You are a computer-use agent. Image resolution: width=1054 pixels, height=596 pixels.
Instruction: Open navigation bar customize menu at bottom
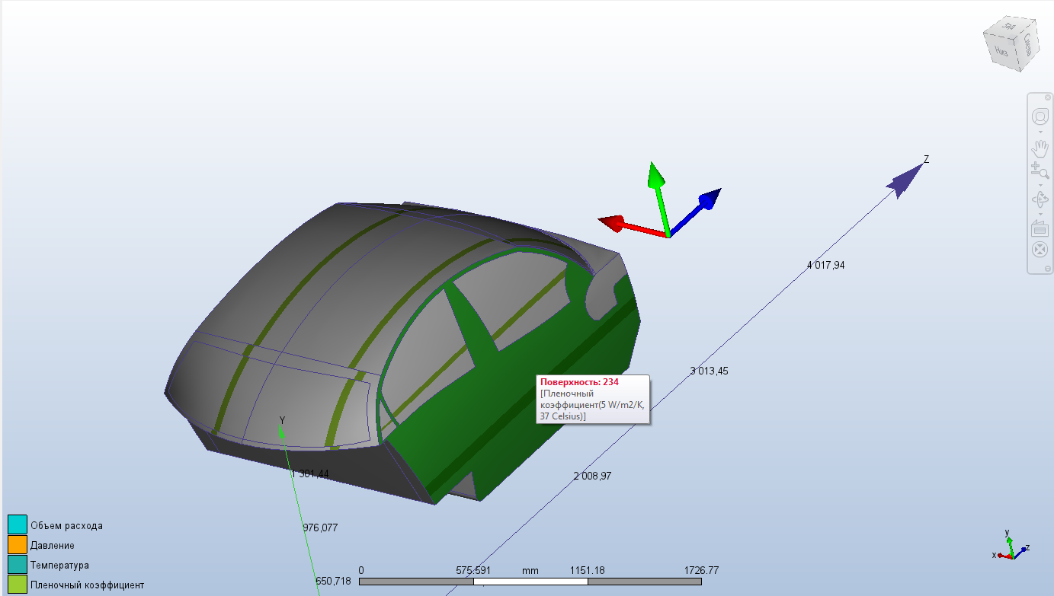point(1048,269)
